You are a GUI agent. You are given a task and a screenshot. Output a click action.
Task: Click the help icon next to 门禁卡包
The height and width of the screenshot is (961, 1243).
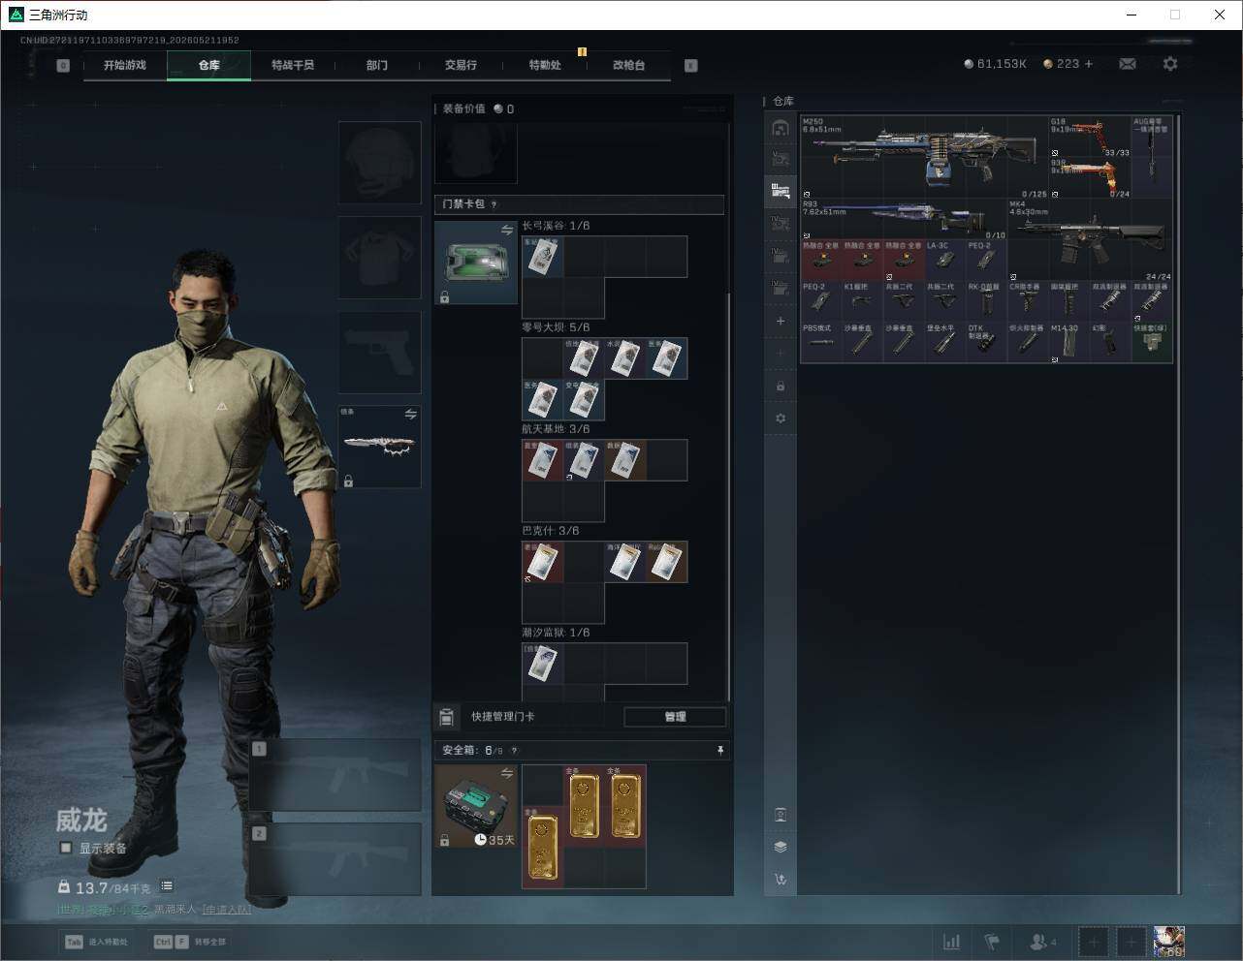[x=494, y=204]
